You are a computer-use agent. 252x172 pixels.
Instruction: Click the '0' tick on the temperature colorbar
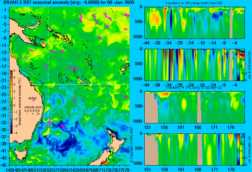[x=15, y=105]
